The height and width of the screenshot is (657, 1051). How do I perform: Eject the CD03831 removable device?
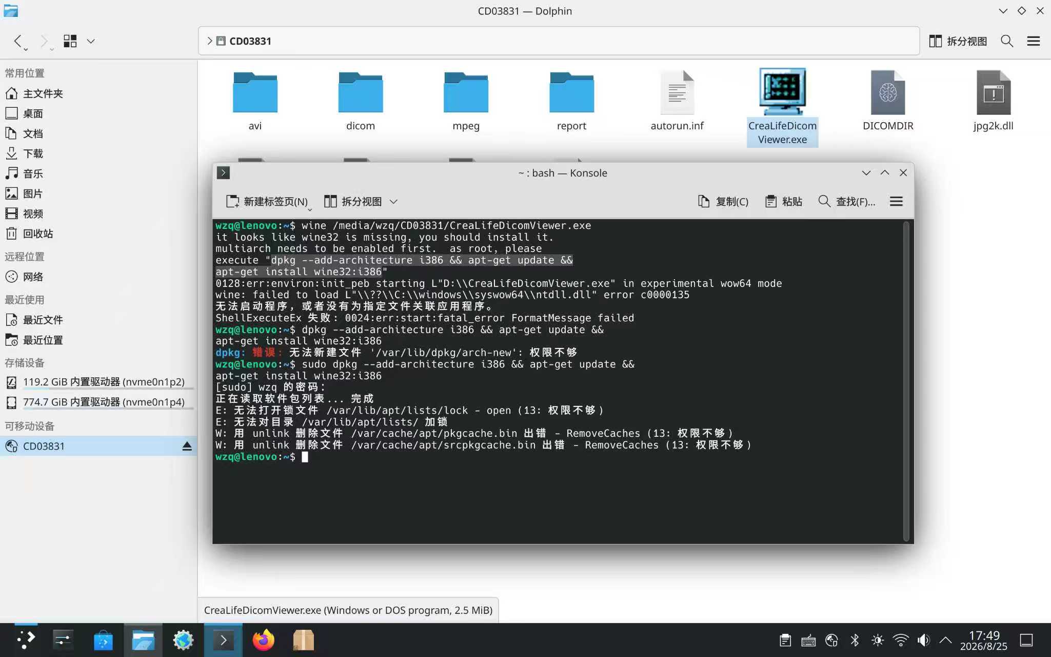[187, 446]
